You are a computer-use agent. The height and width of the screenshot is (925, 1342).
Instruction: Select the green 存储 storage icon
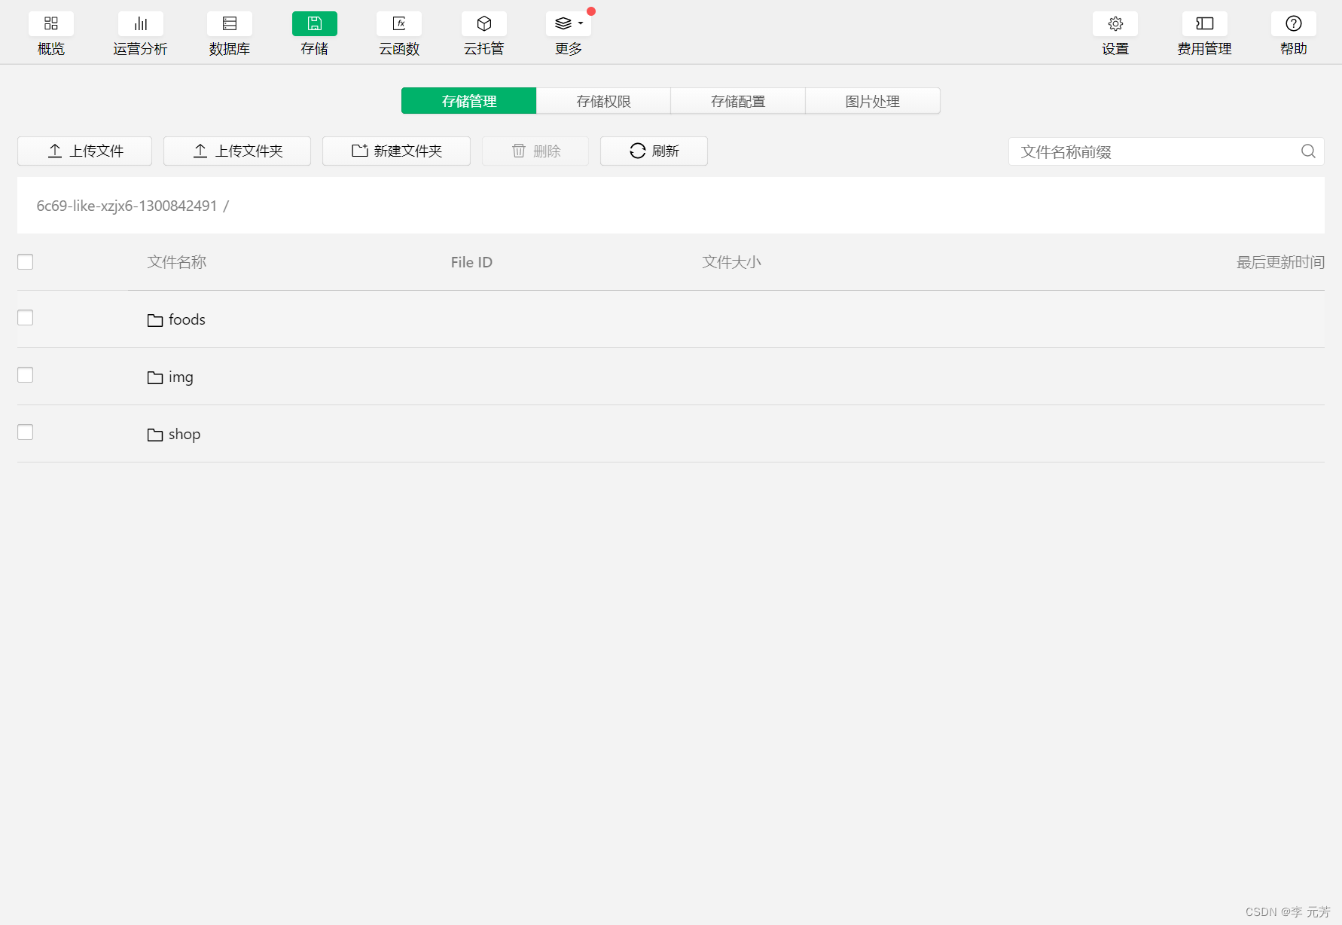[x=315, y=24]
